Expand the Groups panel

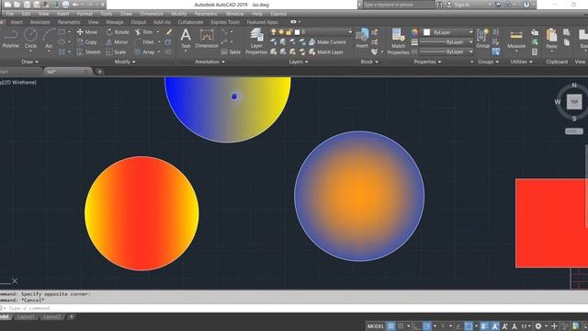coord(488,62)
